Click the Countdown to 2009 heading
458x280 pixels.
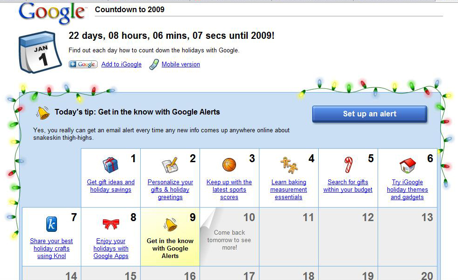tap(130, 10)
